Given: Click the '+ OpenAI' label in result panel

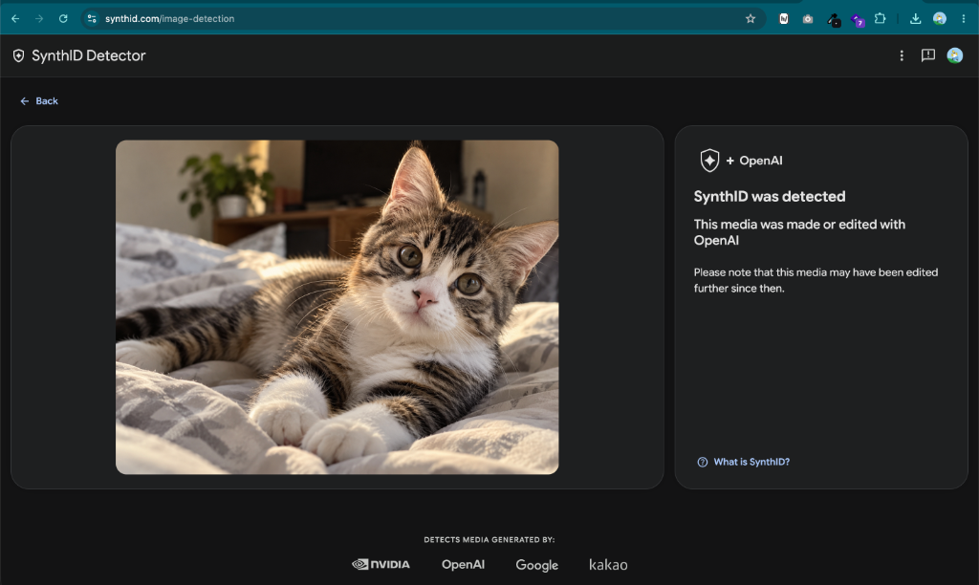Looking at the screenshot, I should (754, 161).
